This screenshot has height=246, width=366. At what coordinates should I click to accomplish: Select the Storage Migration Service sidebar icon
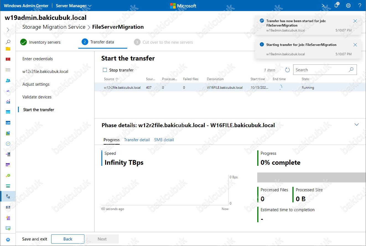coord(8,197)
